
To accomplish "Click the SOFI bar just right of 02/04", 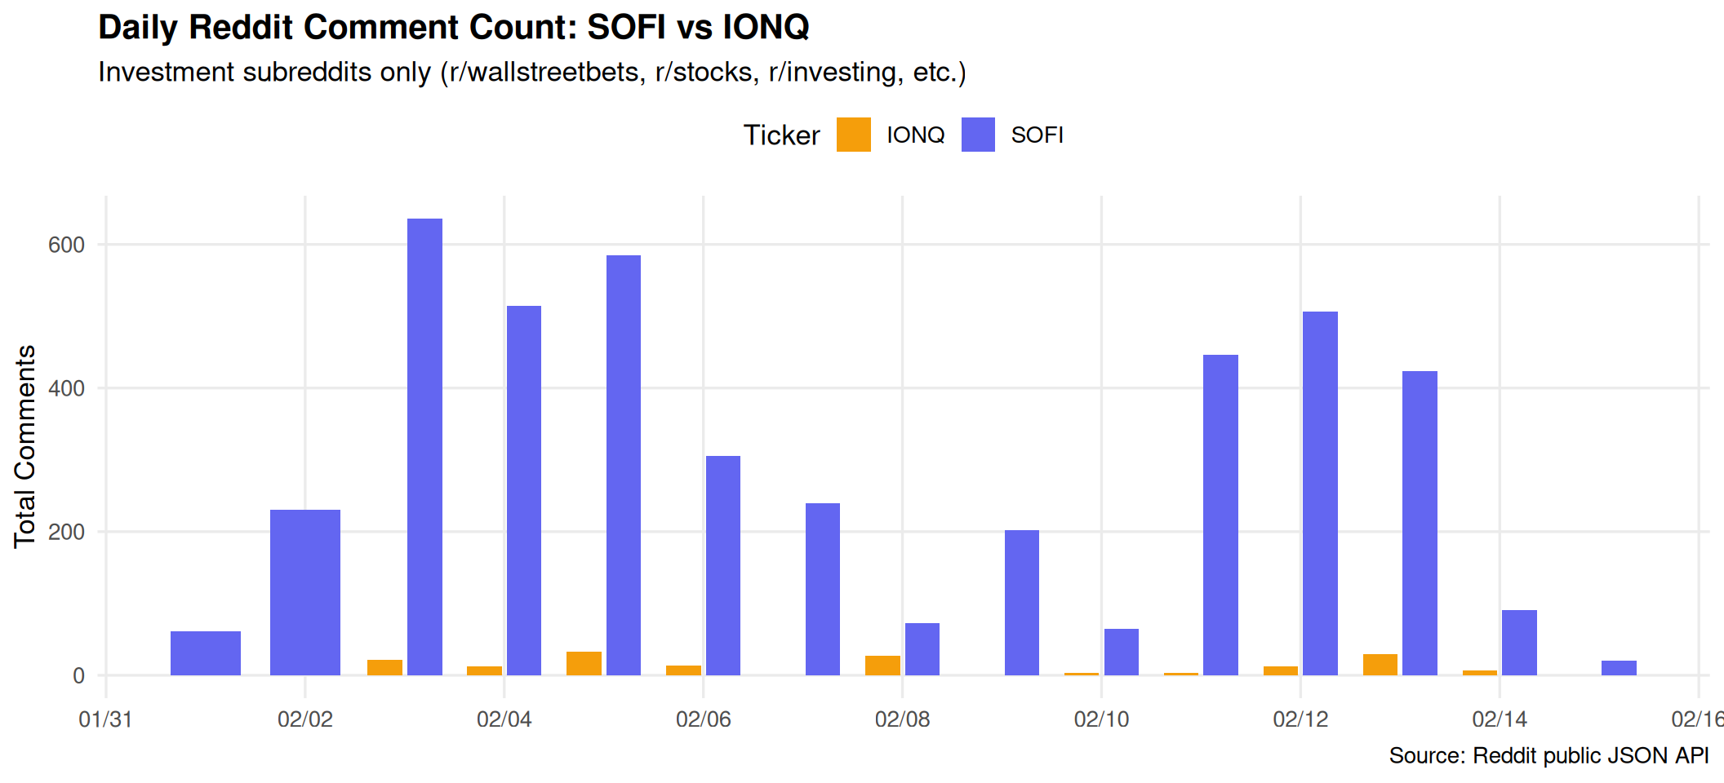I will click(x=524, y=490).
